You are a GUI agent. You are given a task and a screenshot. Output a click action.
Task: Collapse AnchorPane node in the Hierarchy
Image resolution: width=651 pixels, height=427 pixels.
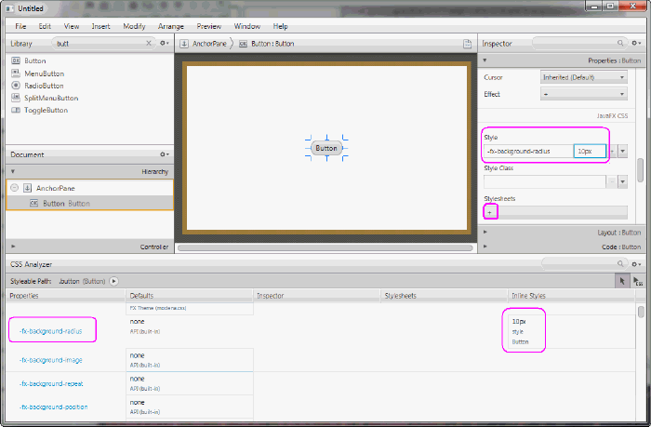[x=15, y=188]
